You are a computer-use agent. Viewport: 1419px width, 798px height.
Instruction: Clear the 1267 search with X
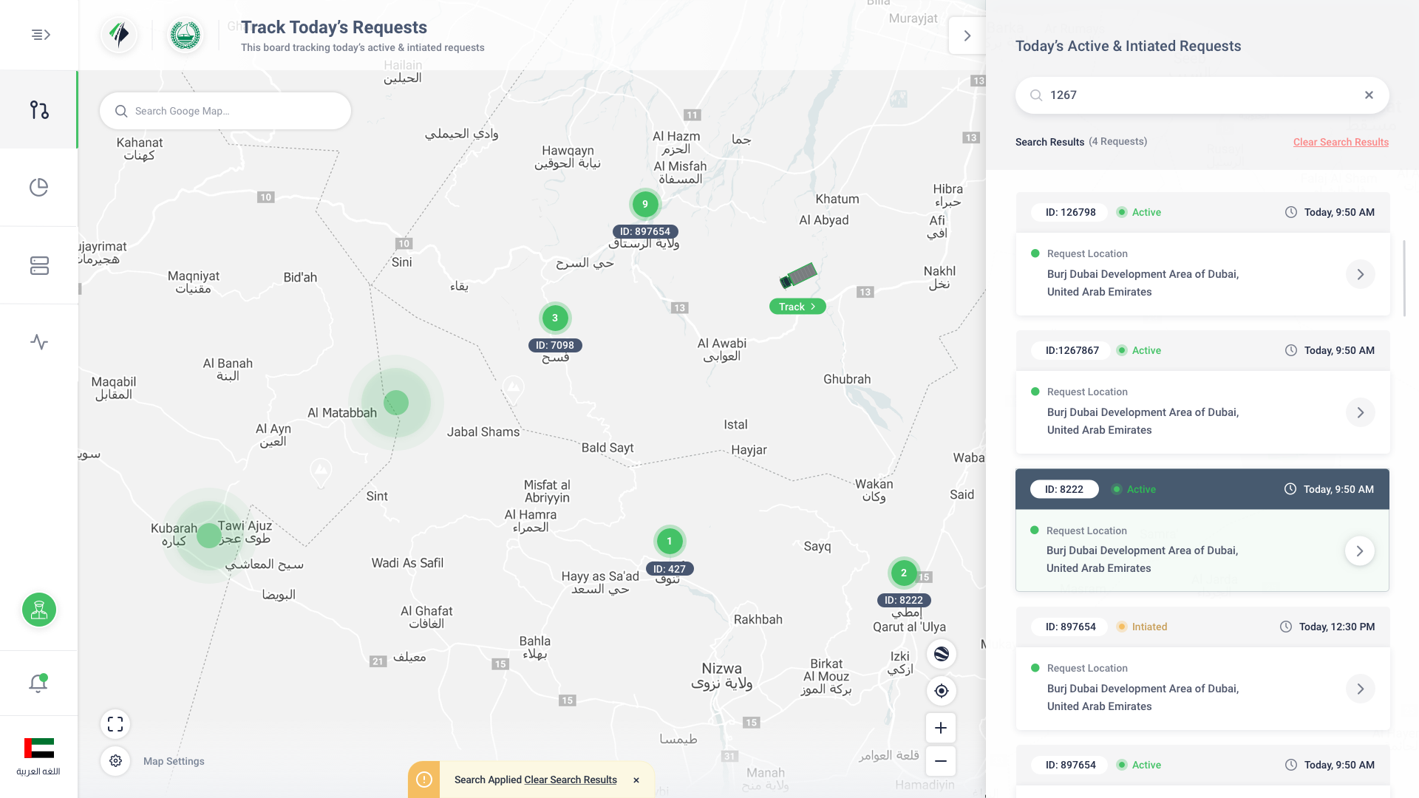click(x=1369, y=95)
